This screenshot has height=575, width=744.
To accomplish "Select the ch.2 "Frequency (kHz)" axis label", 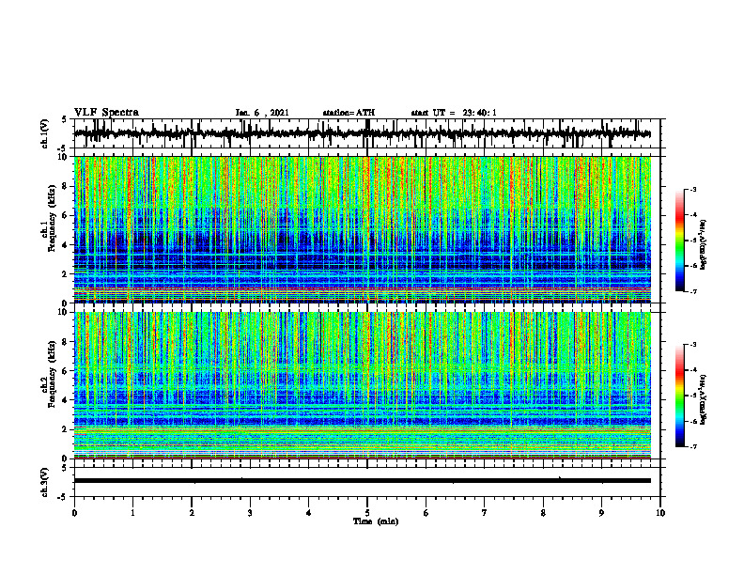I will [52, 373].
